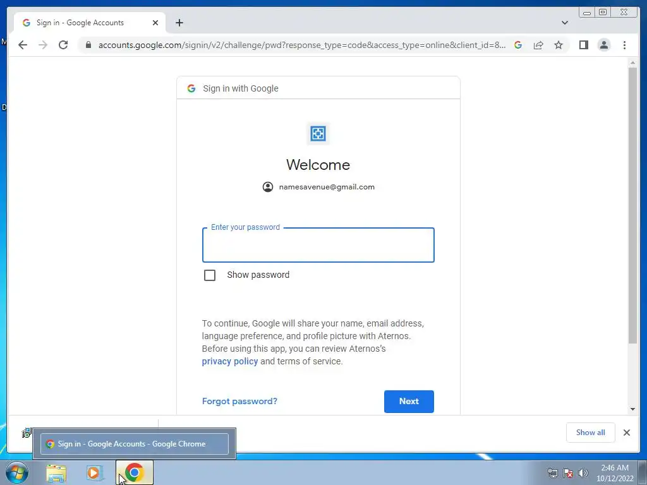The image size is (647, 485).
Task: Click the address bar URL
Action: click(x=301, y=45)
